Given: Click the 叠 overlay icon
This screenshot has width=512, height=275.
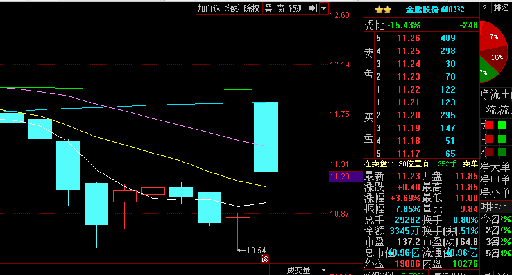Looking at the screenshot, I should pyautogui.click(x=268, y=8).
